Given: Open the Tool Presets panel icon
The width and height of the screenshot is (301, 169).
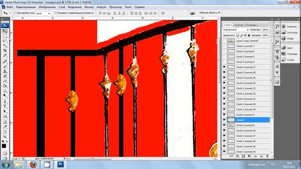Looking at the screenshot, I should [x=277, y=42].
